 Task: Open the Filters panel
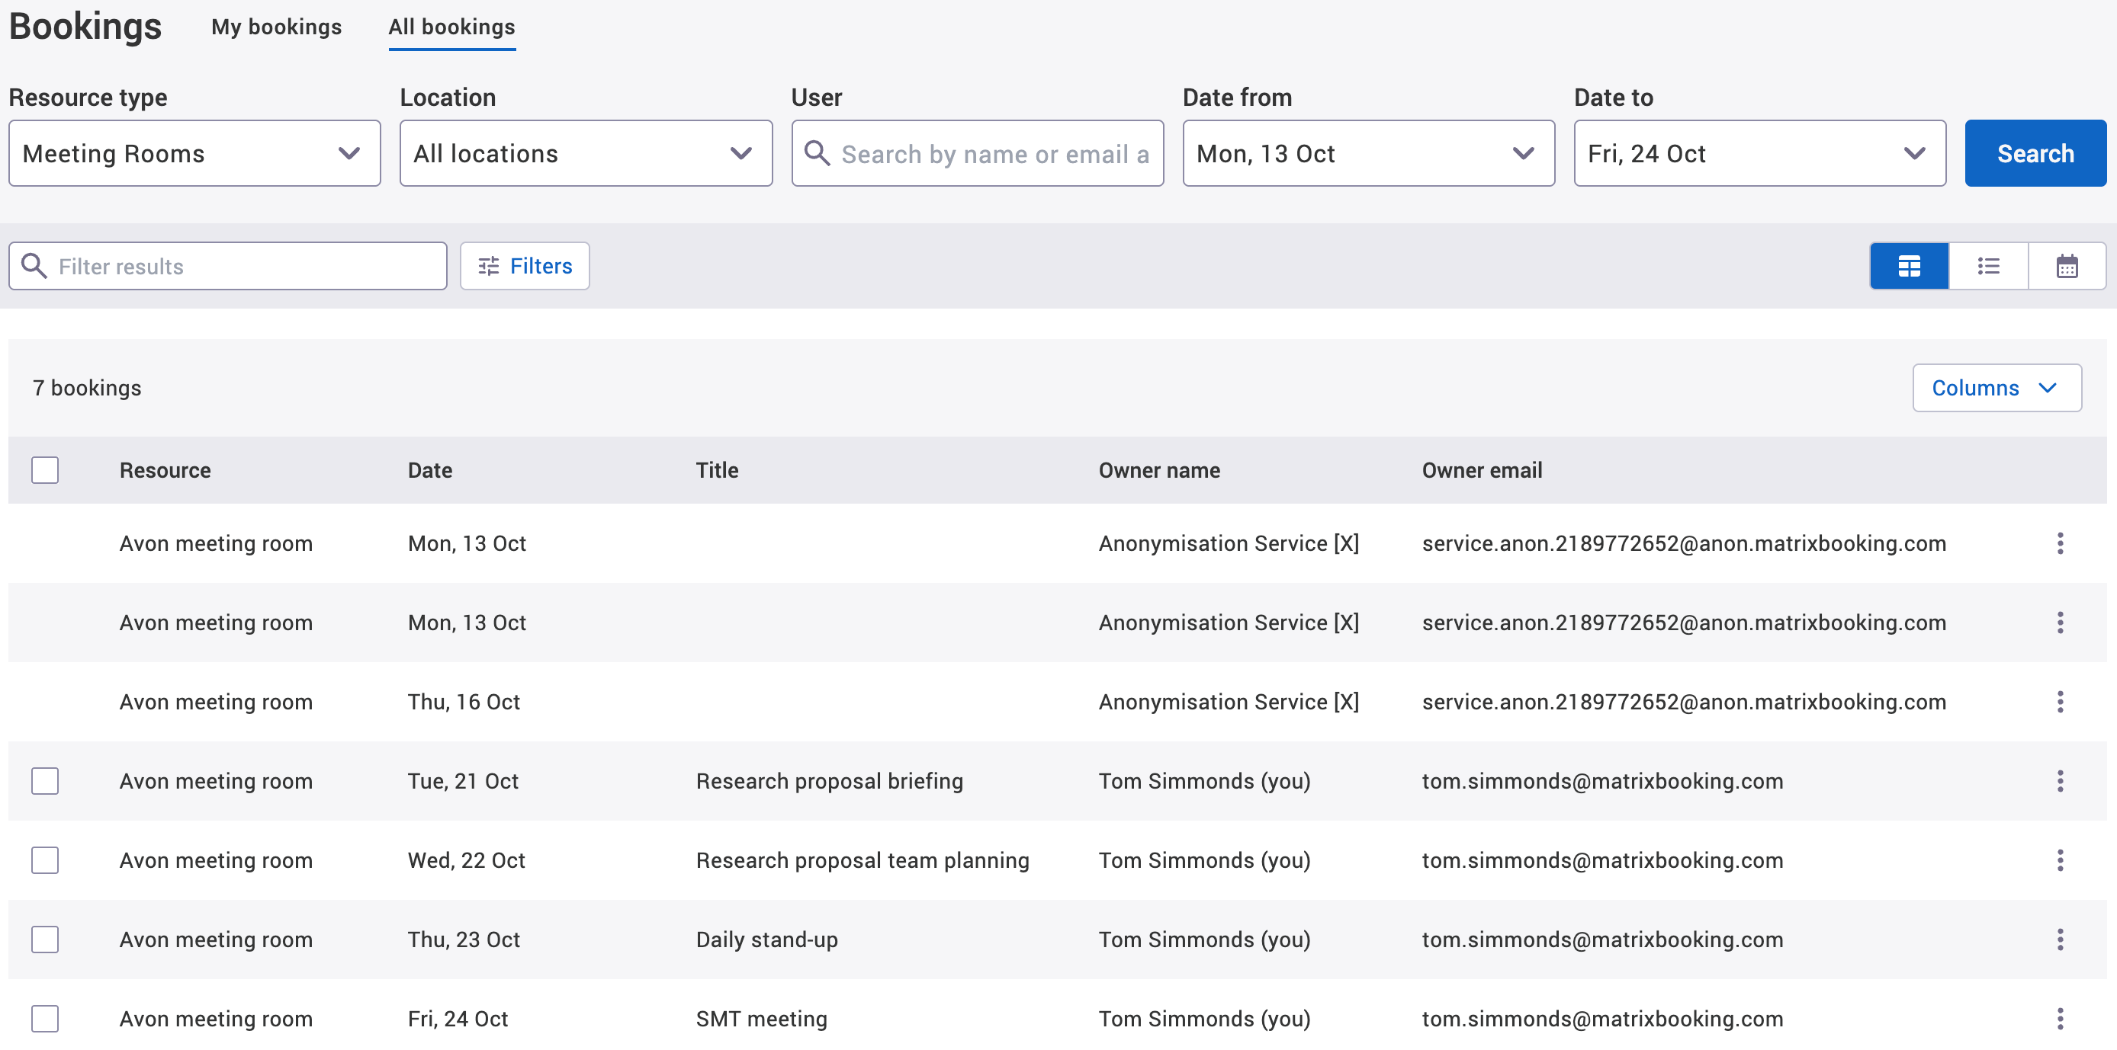[x=525, y=266]
